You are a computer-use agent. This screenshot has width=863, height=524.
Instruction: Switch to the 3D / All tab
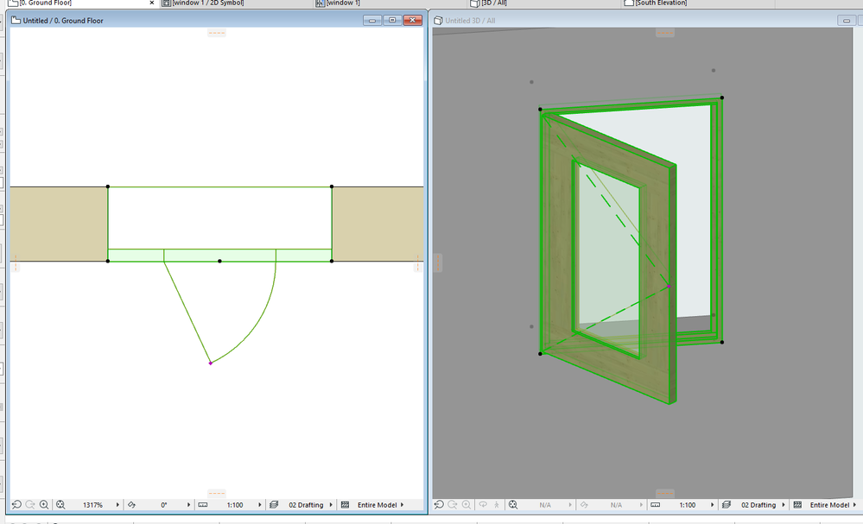[545, 3]
